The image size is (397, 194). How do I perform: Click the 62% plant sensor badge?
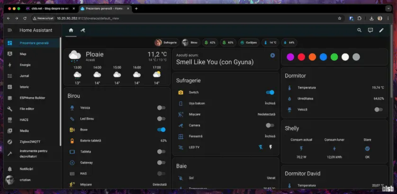210,43
